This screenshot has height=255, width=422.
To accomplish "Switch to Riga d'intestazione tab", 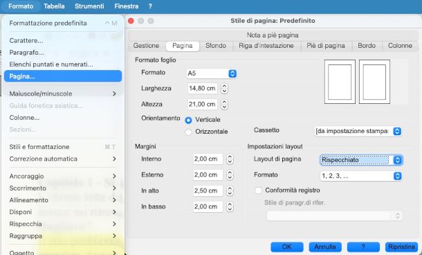I will (266, 46).
